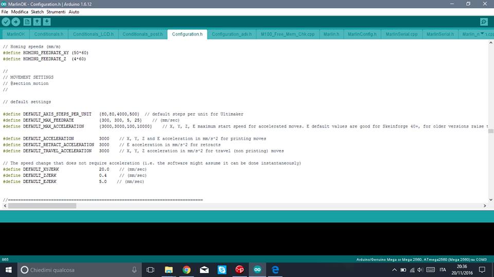Viewport: 494px width, 277px height.
Task: Click the Verify sketch checkmark icon
Action: click(x=6, y=22)
